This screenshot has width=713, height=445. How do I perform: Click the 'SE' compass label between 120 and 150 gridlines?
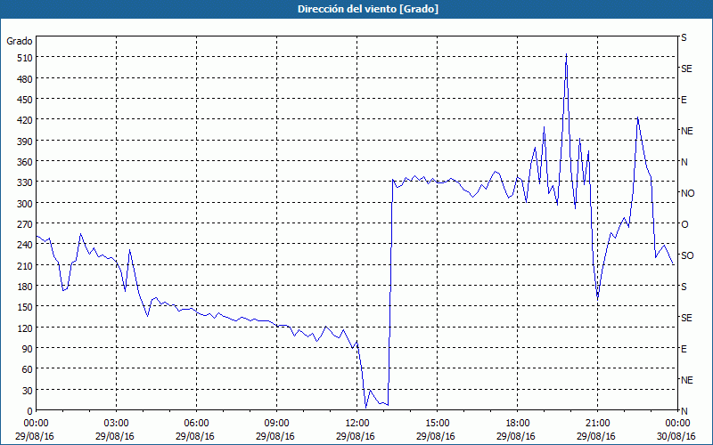686,318
